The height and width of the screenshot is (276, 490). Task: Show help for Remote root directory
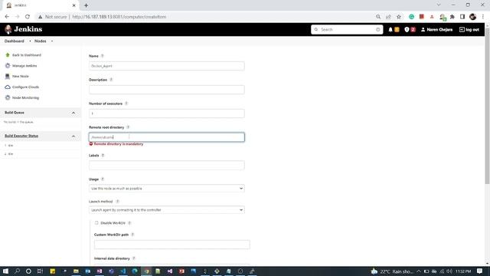[x=128, y=127]
